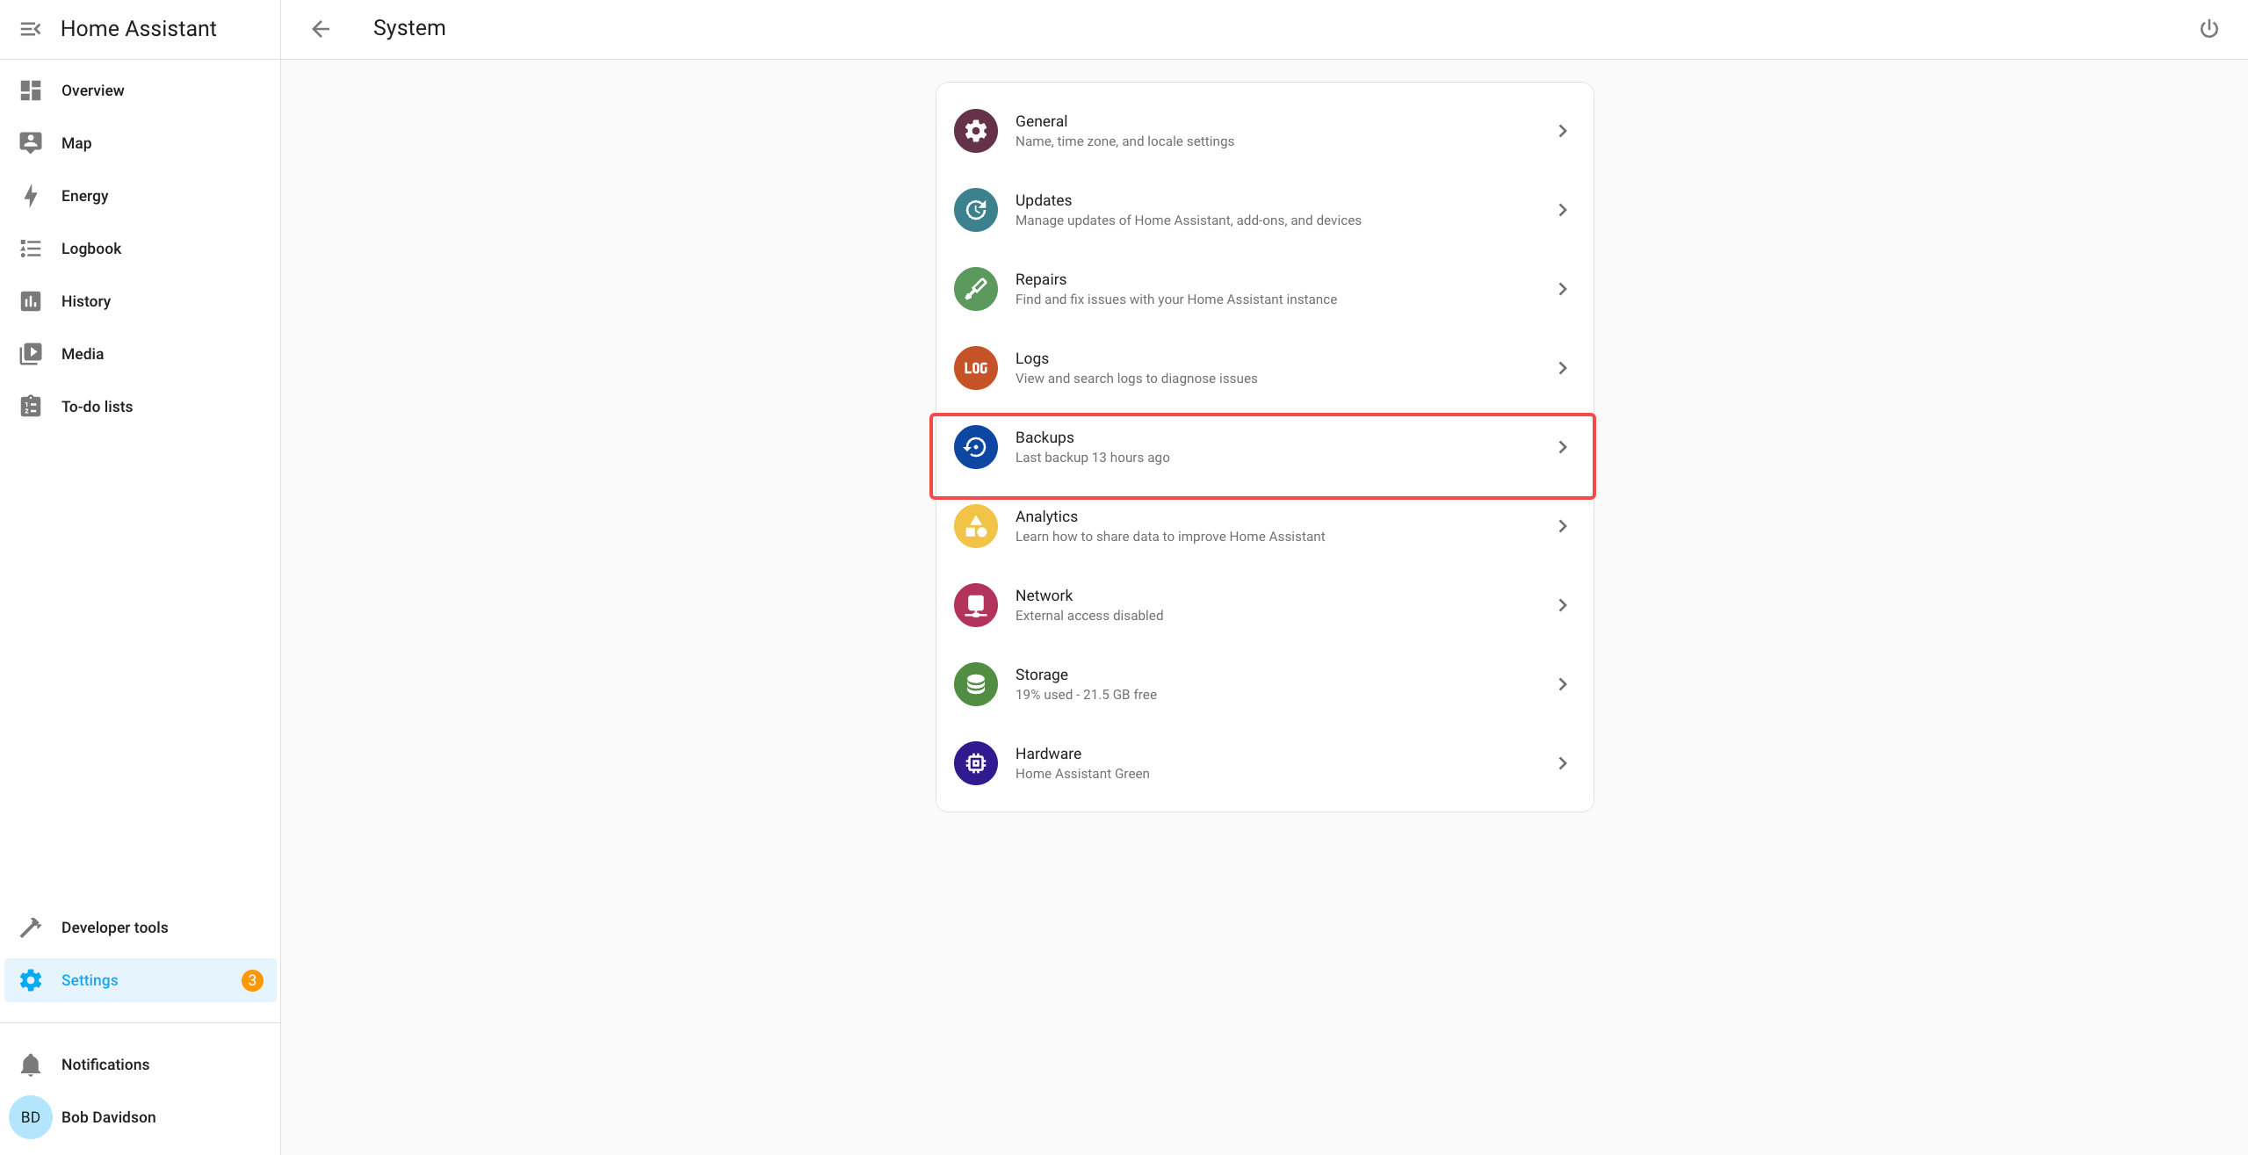This screenshot has height=1155, width=2248.
Task: Open Developer tools from the sidebar
Action: coord(141,928)
